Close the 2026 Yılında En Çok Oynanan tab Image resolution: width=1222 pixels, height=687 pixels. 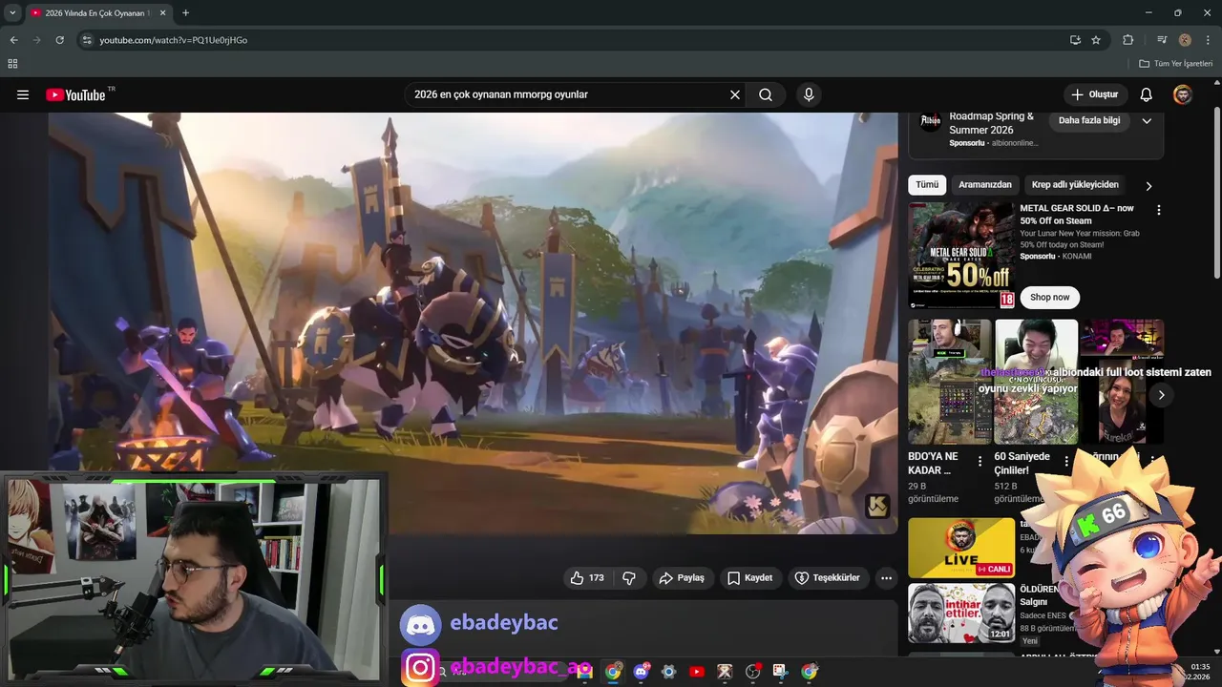point(163,13)
